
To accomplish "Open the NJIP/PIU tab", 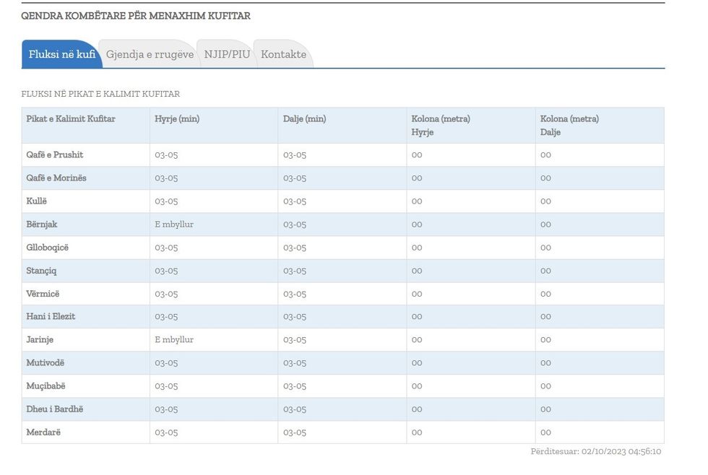I will click(x=227, y=53).
